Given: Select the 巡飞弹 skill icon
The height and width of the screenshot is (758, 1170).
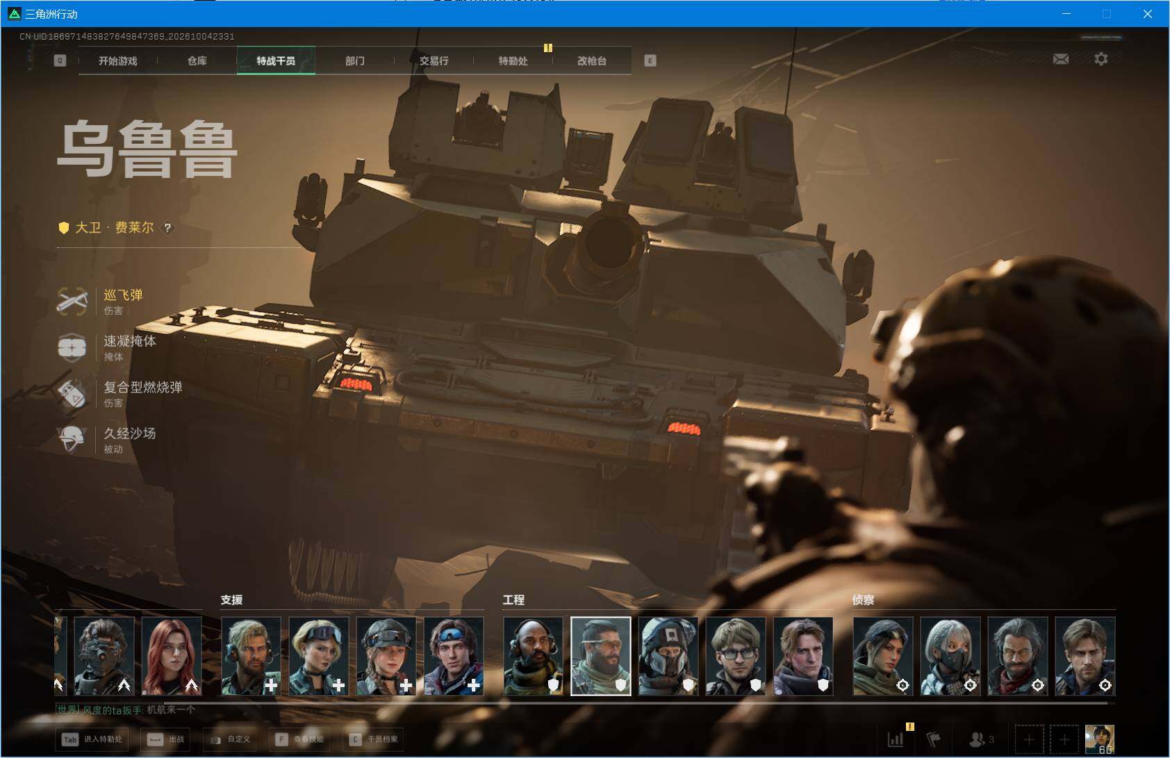Looking at the screenshot, I should pos(72,302).
